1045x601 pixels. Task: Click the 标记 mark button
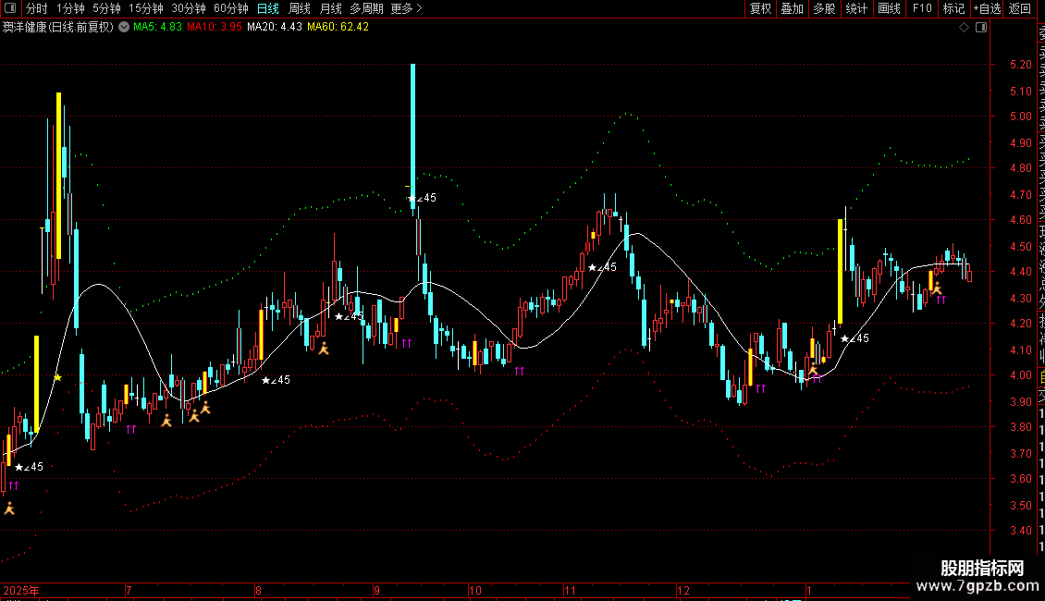point(953,8)
